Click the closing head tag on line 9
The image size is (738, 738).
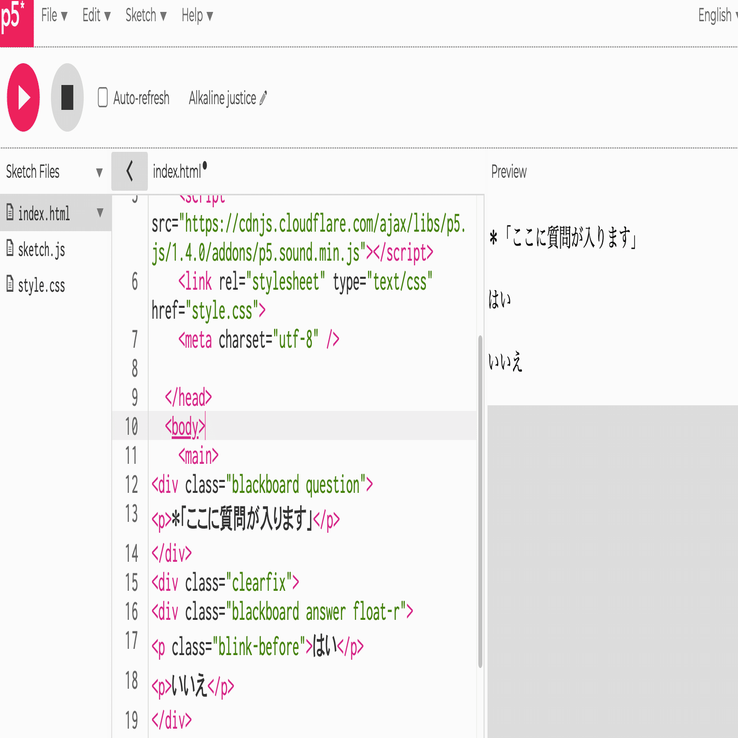click(188, 398)
